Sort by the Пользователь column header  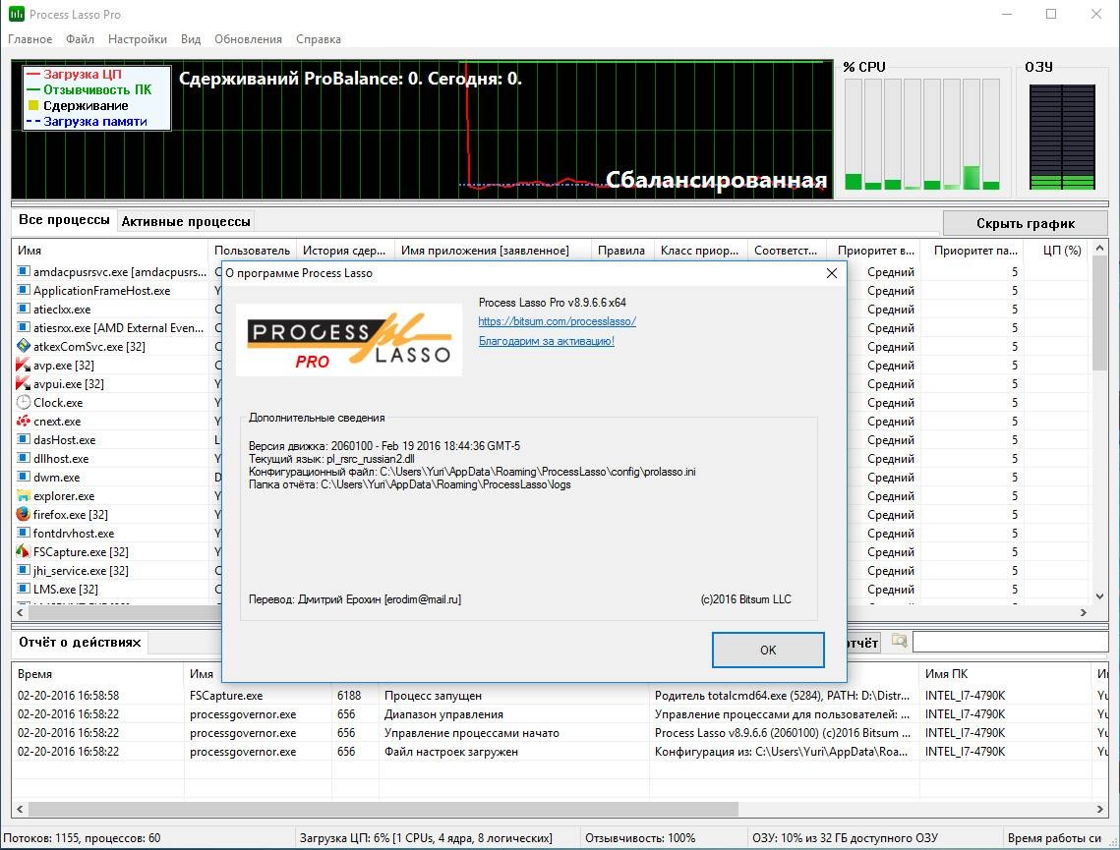coord(252,251)
